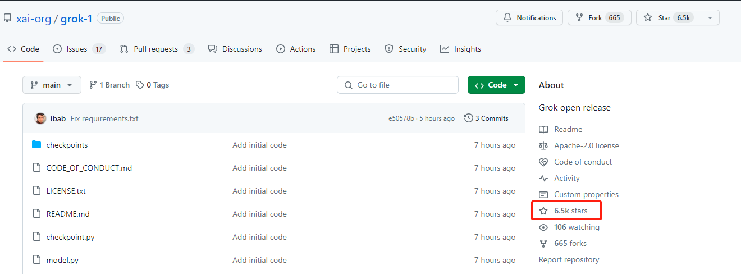Image resolution: width=741 pixels, height=274 pixels.
Task: View the 6.5k stars list
Action: [x=570, y=211]
